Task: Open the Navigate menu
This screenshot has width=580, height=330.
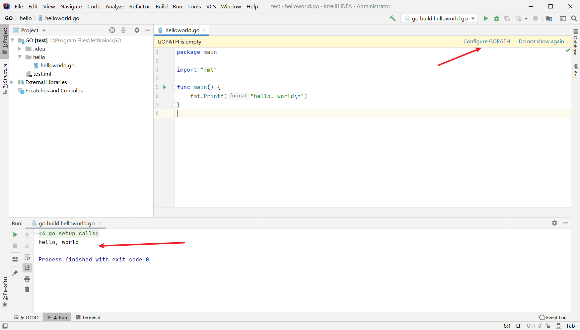Action: tap(71, 6)
